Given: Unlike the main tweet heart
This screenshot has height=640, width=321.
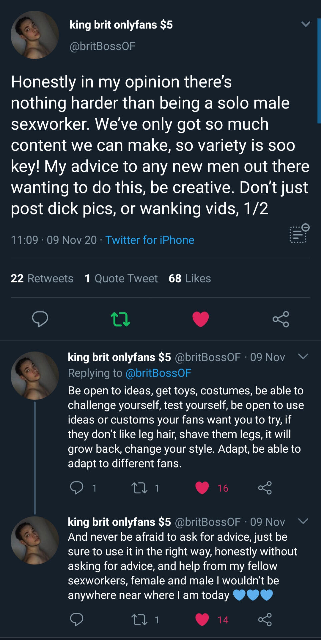Looking at the screenshot, I should coord(201,319).
